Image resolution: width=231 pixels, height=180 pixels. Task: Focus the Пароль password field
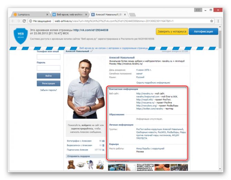(49, 68)
